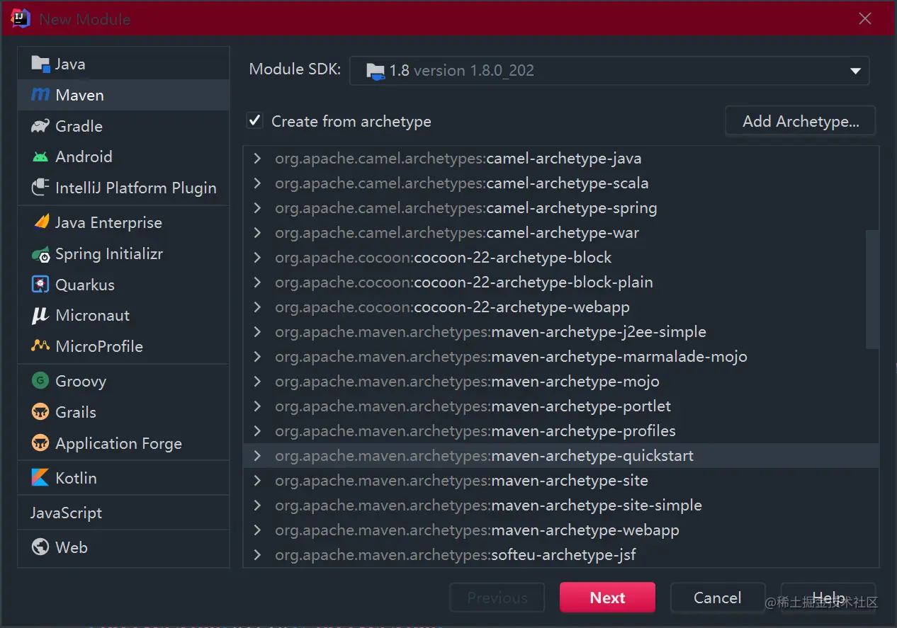
Task: Select the maven-archetype-marmalade-mojo row
Action: (x=561, y=357)
